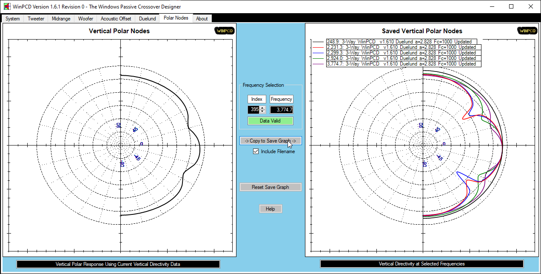The width and height of the screenshot is (541, 274).
Task: Click the green Data Valid indicator
Action: (x=270, y=121)
